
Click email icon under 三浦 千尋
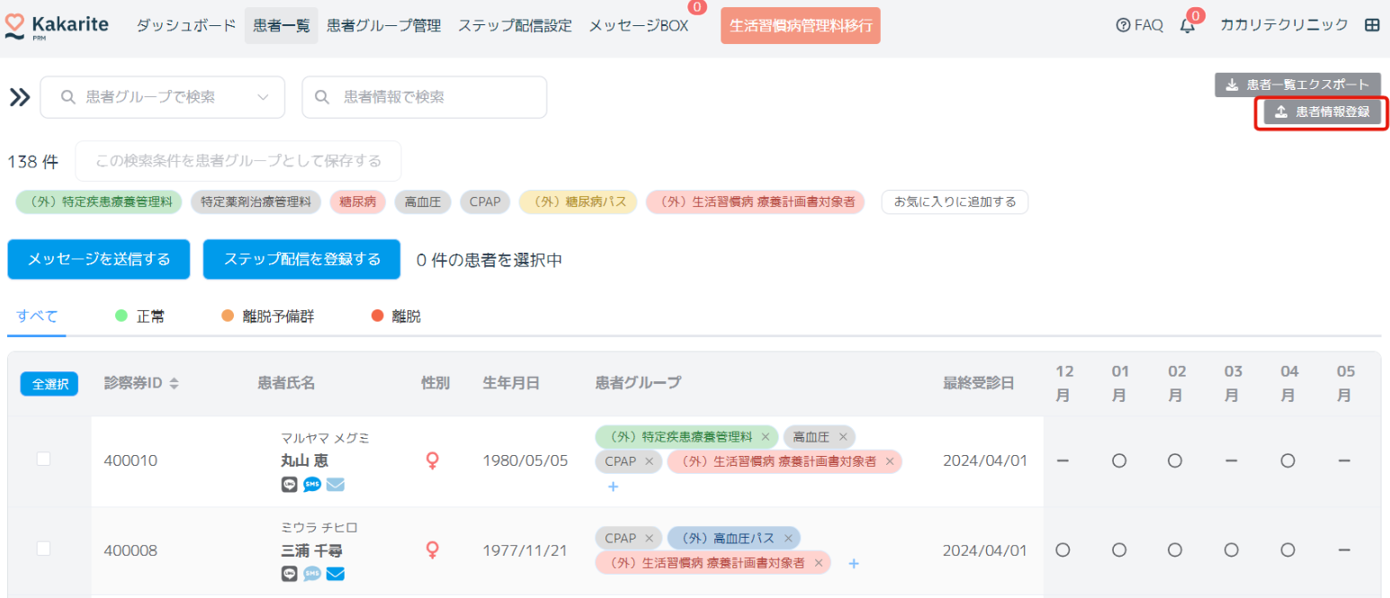[336, 574]
